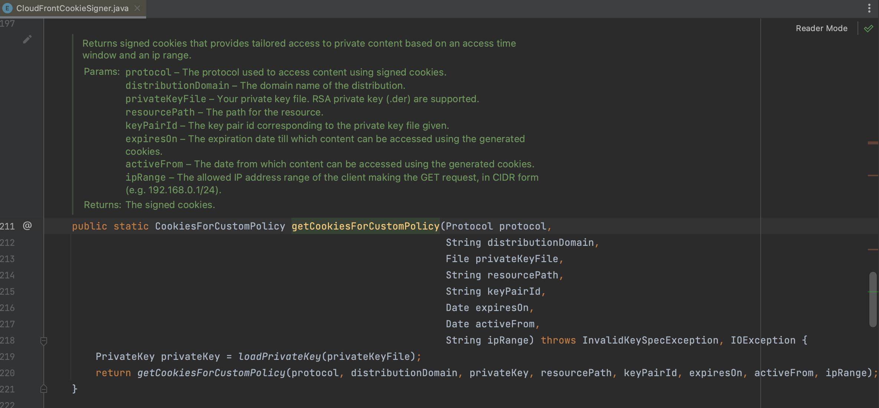The image size is (879, 408).
Task: Collapse the method body at line 218
Action: click(43, 341)
